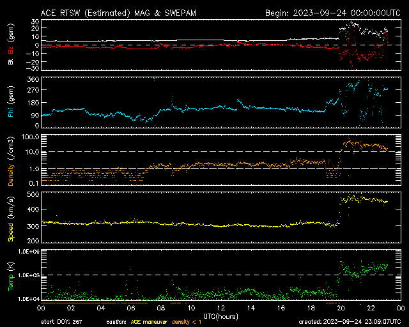Click the 'Begin: 2023-09-24 00:00:00UTC' timestamp text
This screenshot has width=409, height=327.
333,13
